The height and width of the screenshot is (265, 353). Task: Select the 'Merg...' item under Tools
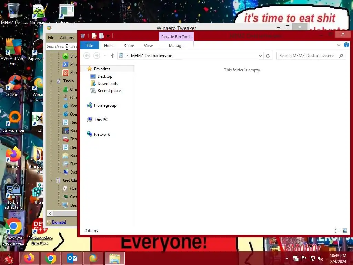[x=70, y=106]
